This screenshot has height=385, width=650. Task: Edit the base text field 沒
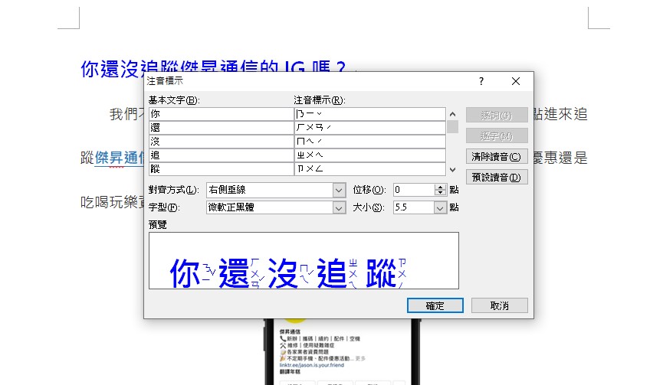(221, 141)
